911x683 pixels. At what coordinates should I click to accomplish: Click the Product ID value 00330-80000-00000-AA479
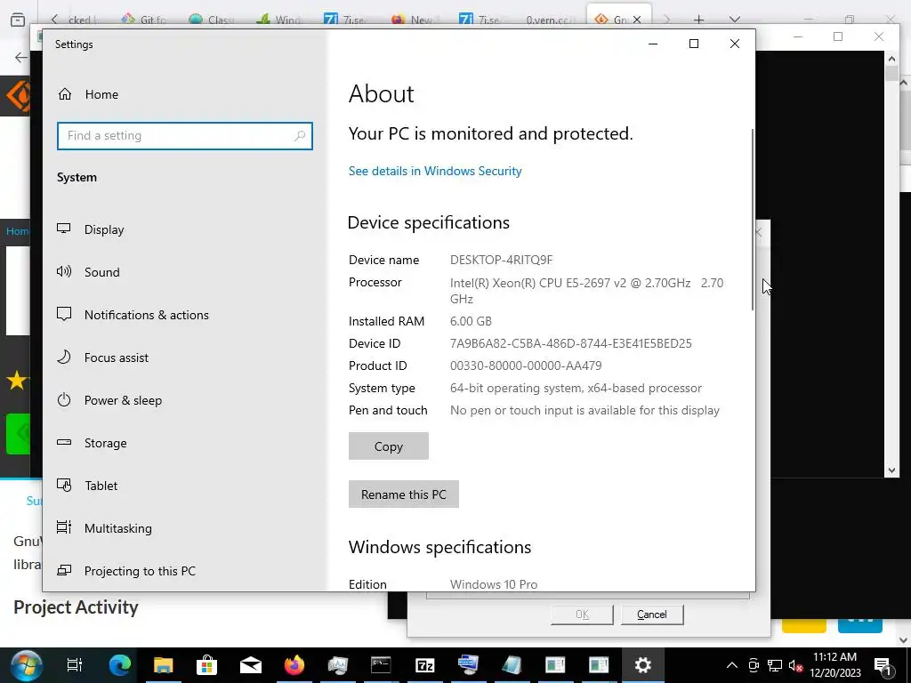point(526,366)
